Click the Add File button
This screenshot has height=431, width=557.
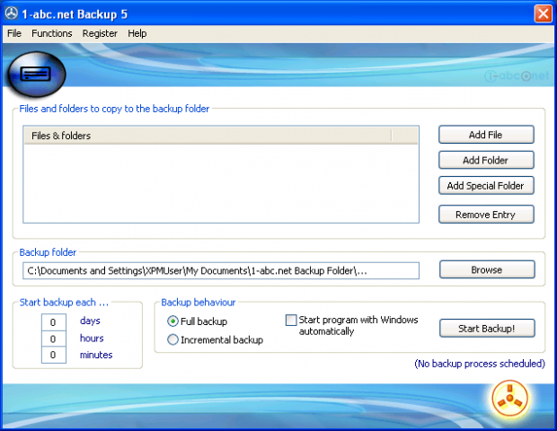[486, 135]
